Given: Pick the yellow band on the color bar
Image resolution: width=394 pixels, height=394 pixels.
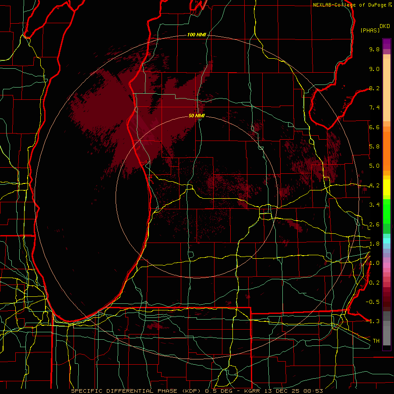Looking at the screenshot, I should [387, 187].
